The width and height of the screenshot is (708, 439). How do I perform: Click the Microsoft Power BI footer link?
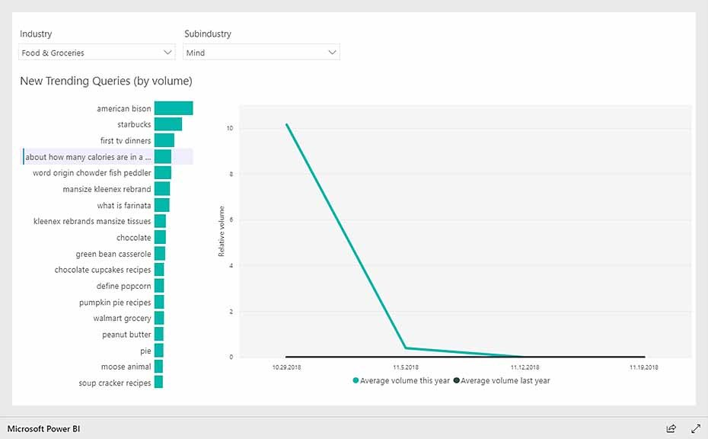point(43,428)
